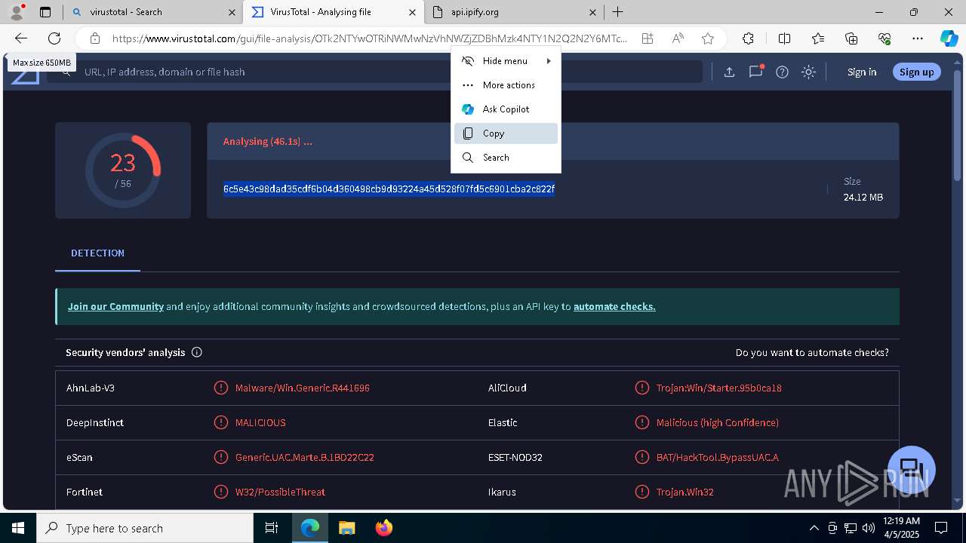Click the VirusTotal upload file icon

[x=729, y=72]
